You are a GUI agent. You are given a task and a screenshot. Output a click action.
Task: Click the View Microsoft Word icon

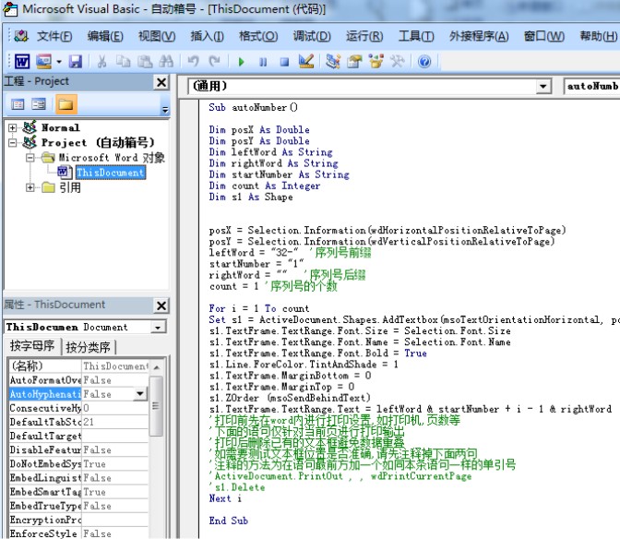tap(22, 62)
